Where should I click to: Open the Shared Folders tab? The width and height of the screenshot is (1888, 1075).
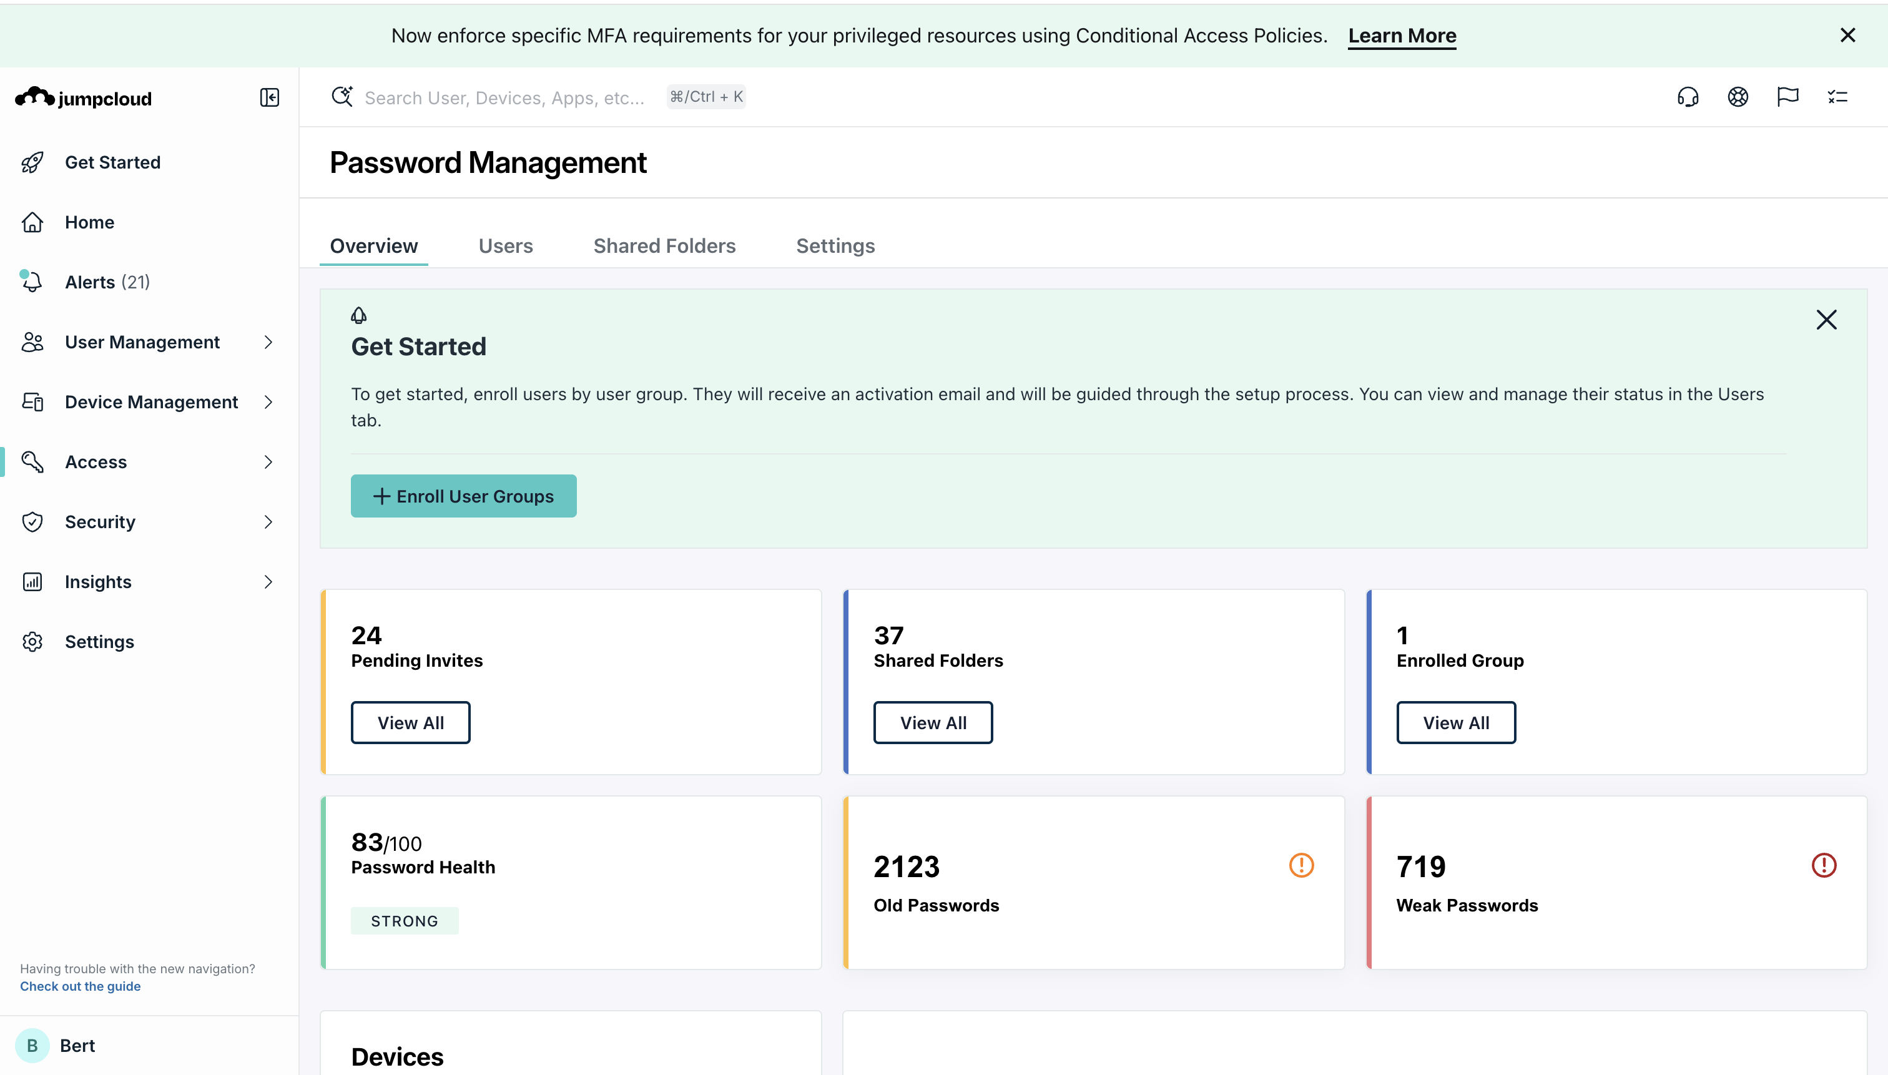pos(664,246)
